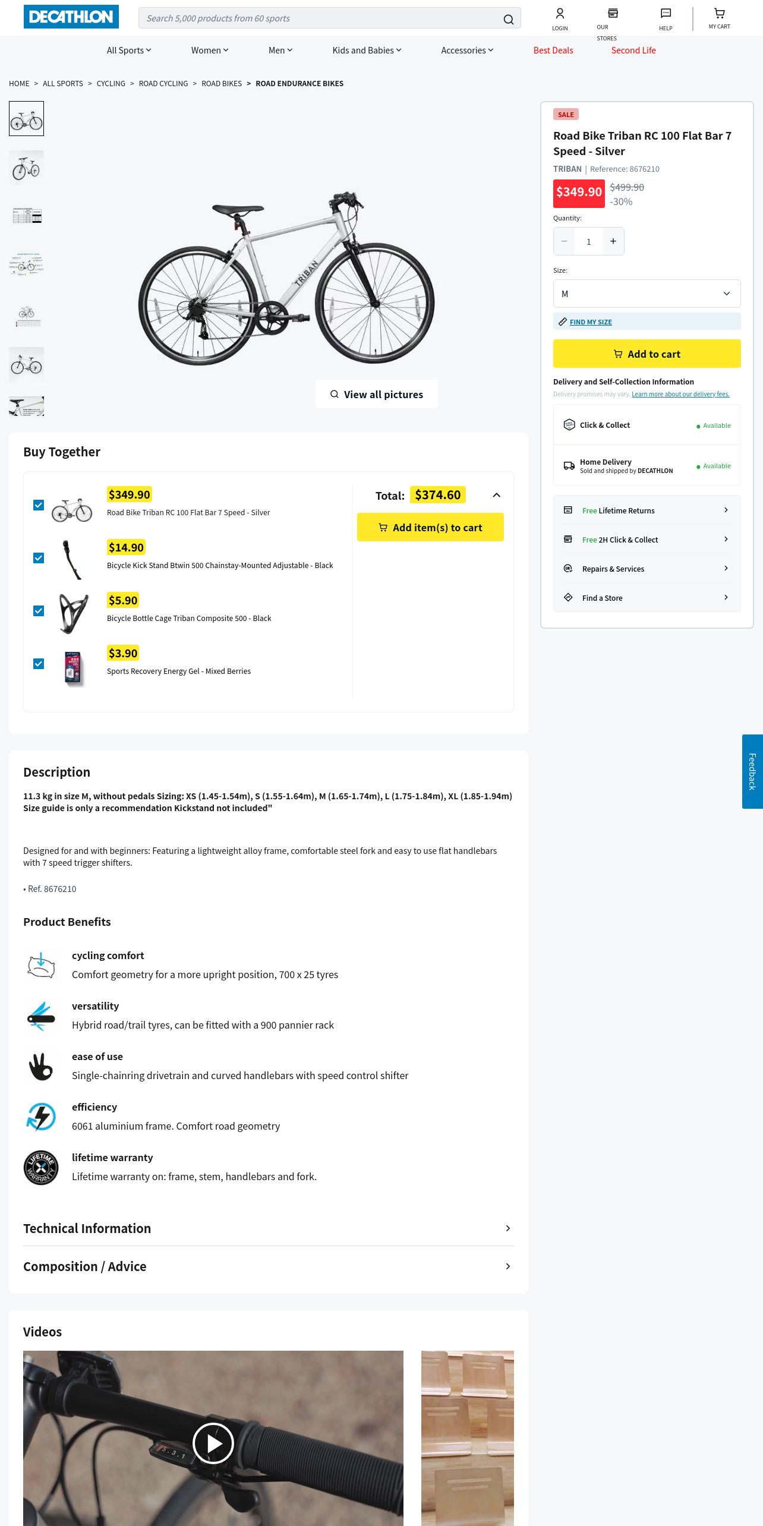
Task: Select the first bike thumbnail
Action: 26,118
